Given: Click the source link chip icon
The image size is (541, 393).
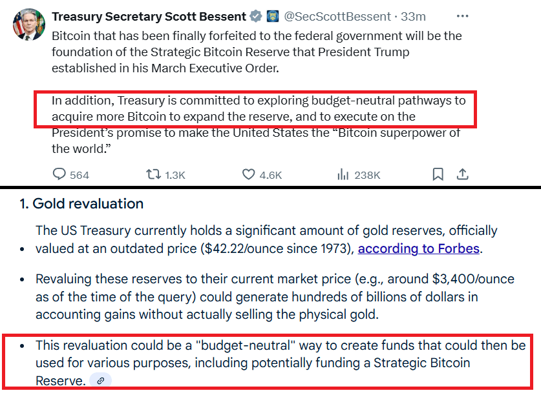Looking at the screenshot, I should tap(100, 381).
